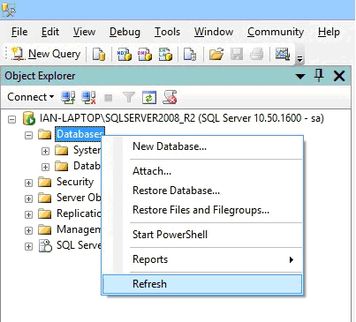Click the Activity Monitor icon

point(283,54)
